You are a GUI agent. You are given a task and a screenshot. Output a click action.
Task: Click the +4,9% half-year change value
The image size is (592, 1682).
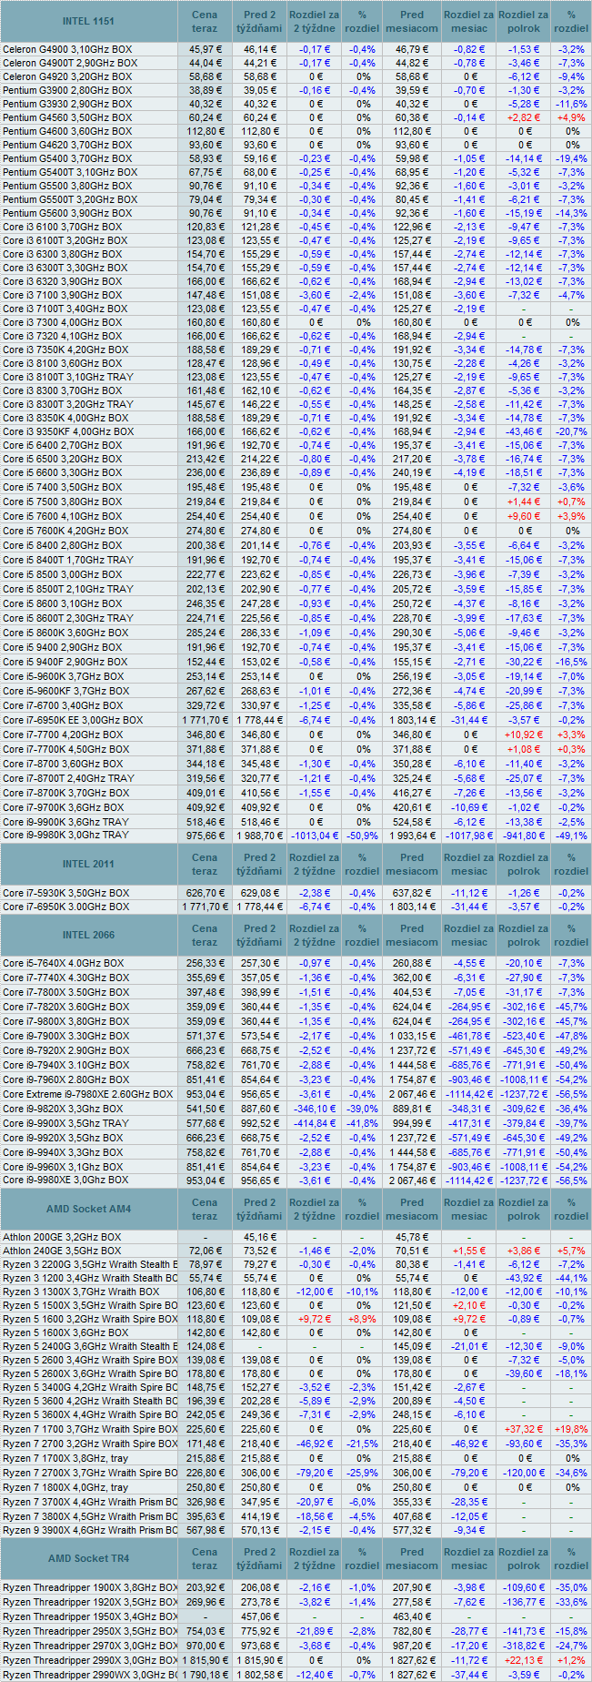(571, 117)
